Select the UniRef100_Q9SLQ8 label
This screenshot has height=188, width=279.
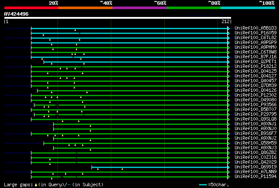[255, 119]
